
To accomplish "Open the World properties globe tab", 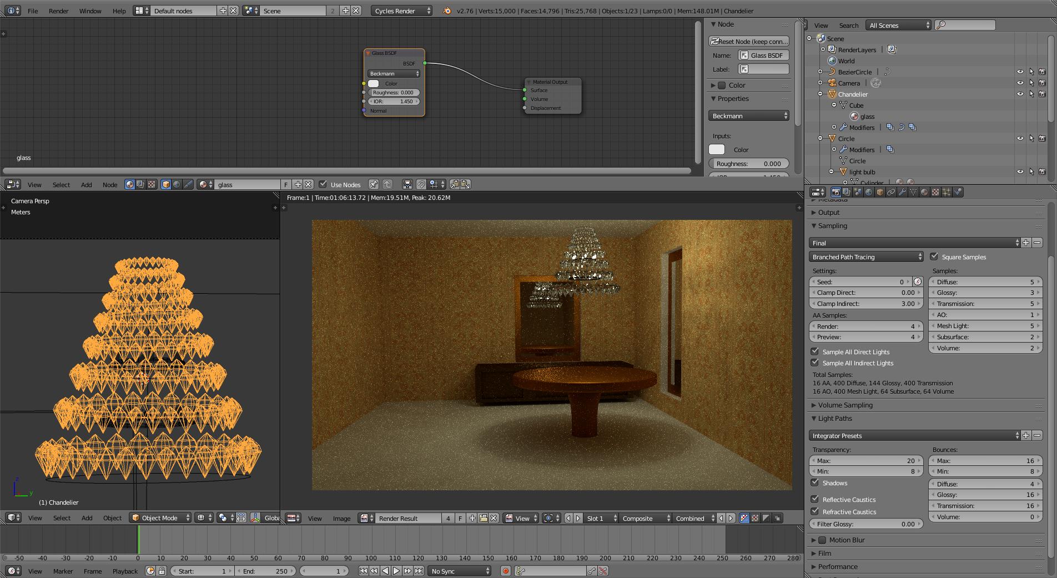I will (869, 192).
